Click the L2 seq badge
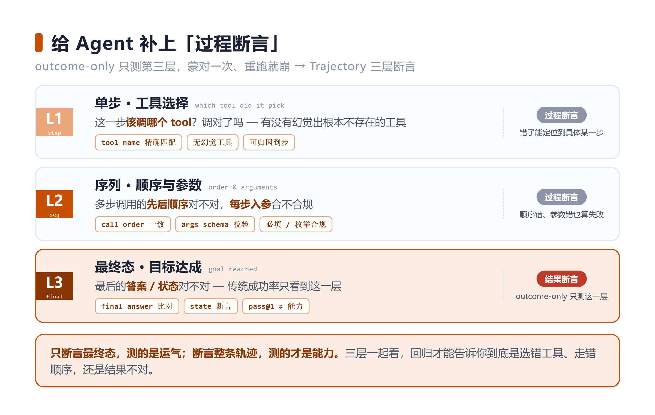The width and height of the screenshot is (655, 415). tap(55, 204)
